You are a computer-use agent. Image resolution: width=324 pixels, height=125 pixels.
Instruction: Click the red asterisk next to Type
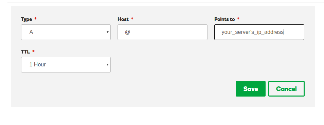coord(36,19)
